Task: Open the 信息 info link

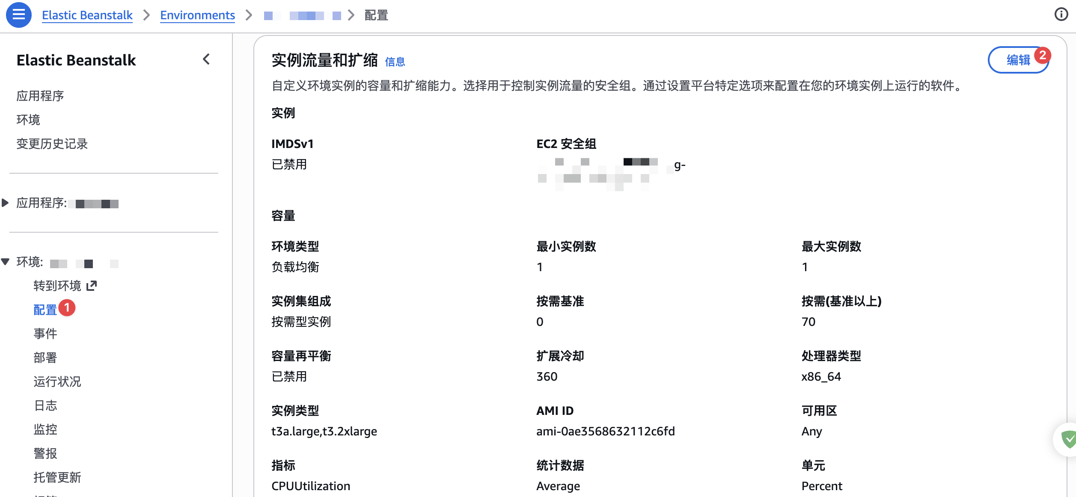Action: pos(395,62)
